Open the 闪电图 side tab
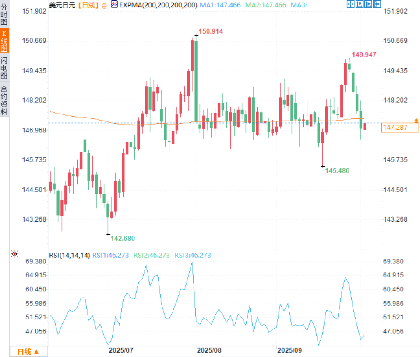This screenshot has width=420, height=357. pos(4,68)
